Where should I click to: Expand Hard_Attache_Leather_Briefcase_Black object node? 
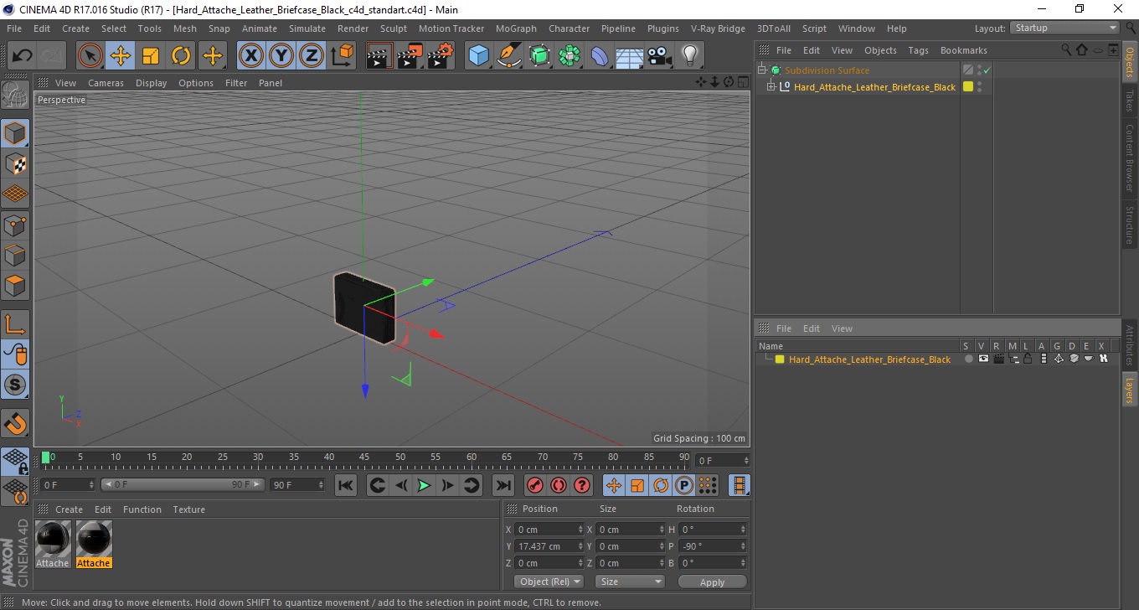[x=771, y=87]
